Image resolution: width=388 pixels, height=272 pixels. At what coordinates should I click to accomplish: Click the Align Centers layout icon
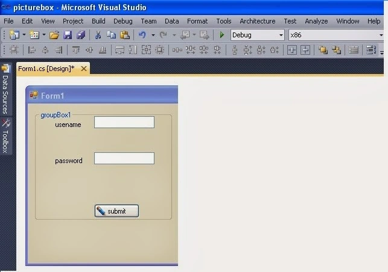(x=45, y=50)
